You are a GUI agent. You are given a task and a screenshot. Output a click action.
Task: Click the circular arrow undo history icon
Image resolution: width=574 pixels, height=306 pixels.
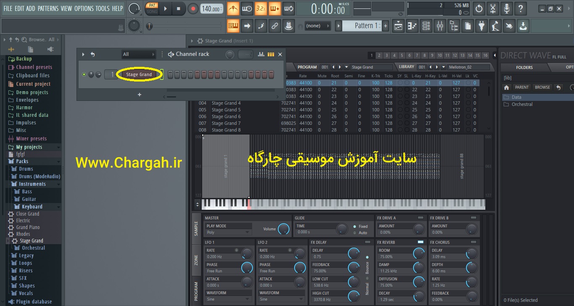pyautogui.click(x=479, y=8)
